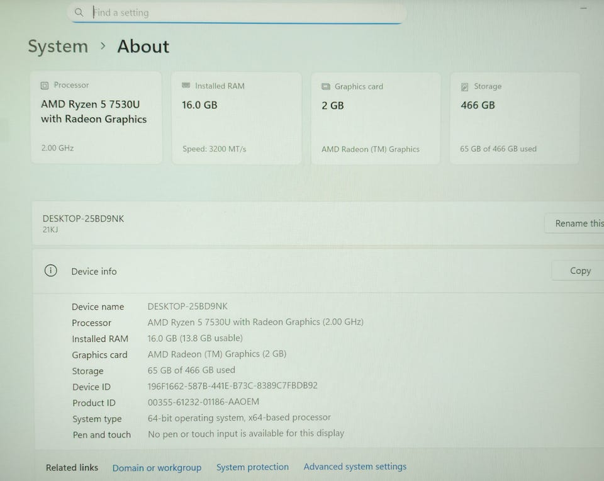
Task: Click the minimize window button
Action: coord(584,8)
